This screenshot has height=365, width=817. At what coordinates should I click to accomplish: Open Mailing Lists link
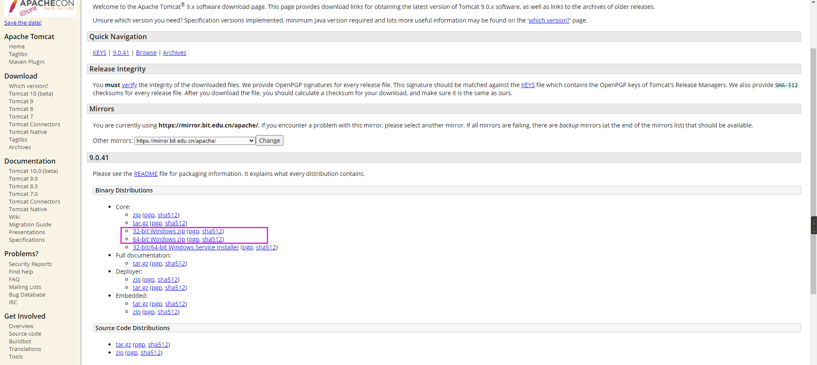(x=25, y=287)
